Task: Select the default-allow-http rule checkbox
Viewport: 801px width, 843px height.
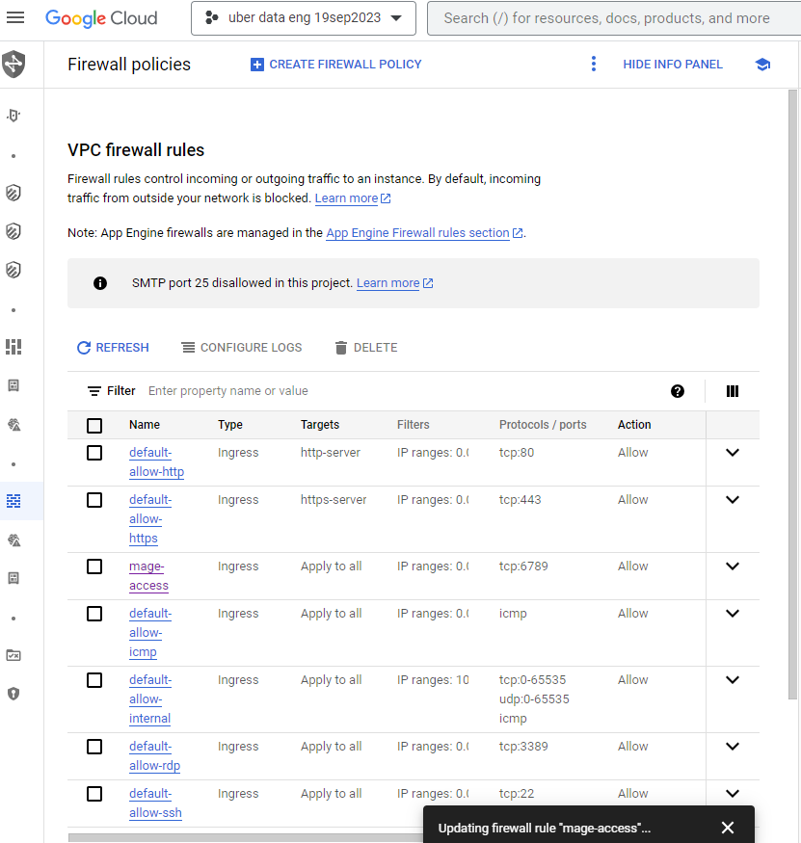Action: click(93, 452)
